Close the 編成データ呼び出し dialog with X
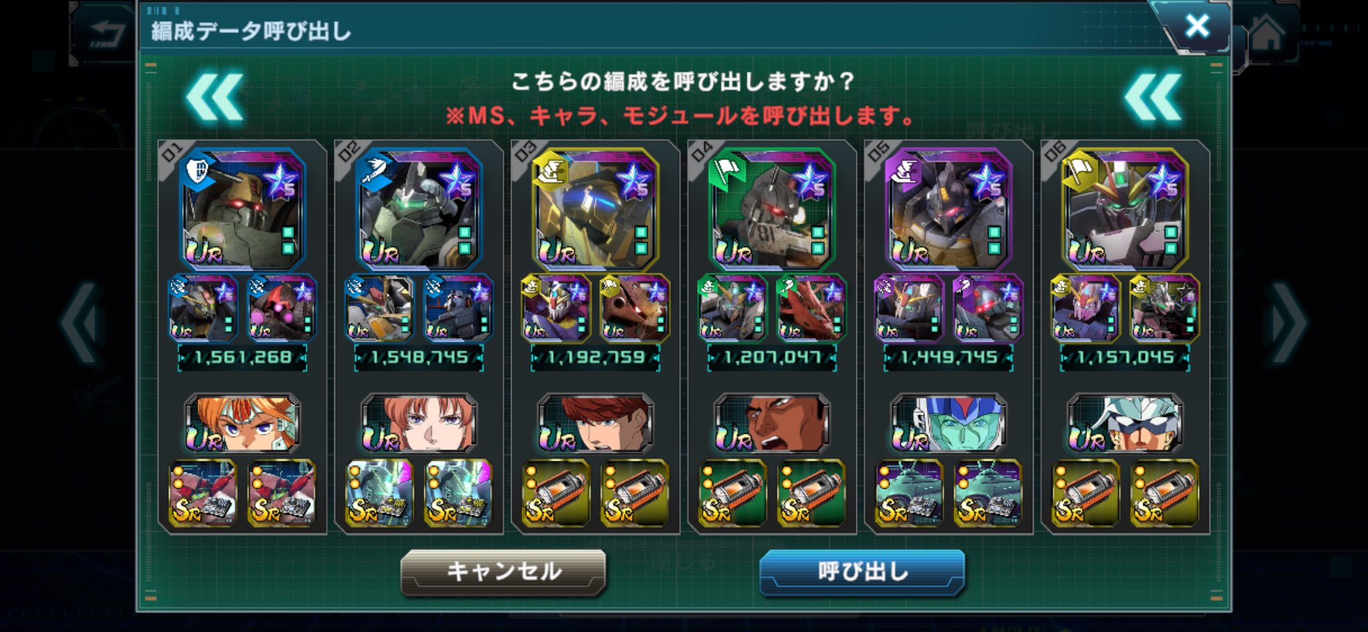 coord(1196,26)
